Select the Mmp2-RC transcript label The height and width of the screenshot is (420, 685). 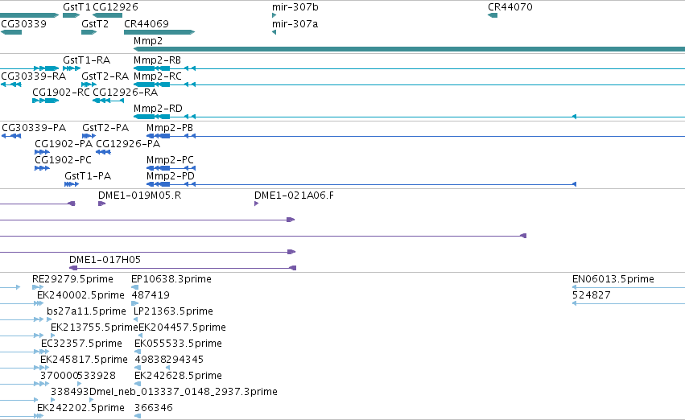coord(158,76)
